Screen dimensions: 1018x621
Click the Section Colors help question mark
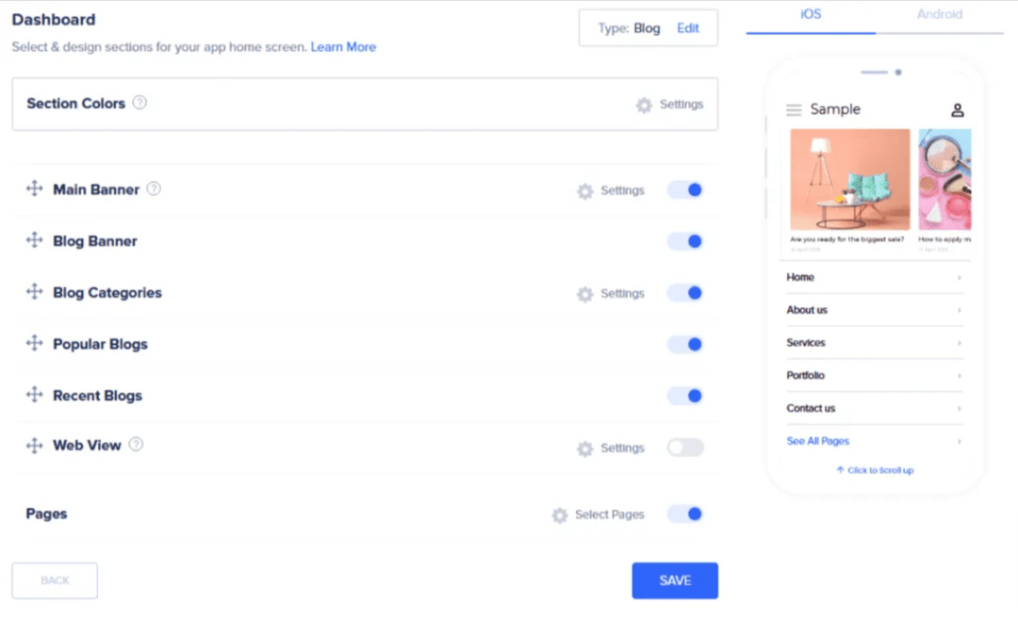pyautogui.click(x=140, y=104)
